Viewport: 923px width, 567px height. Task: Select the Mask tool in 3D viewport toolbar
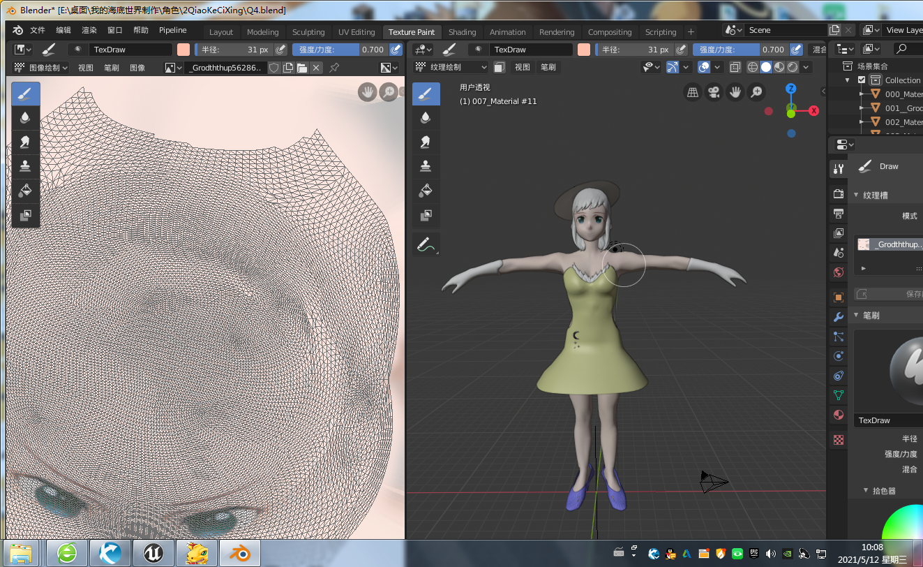click(x=426, y=215)
